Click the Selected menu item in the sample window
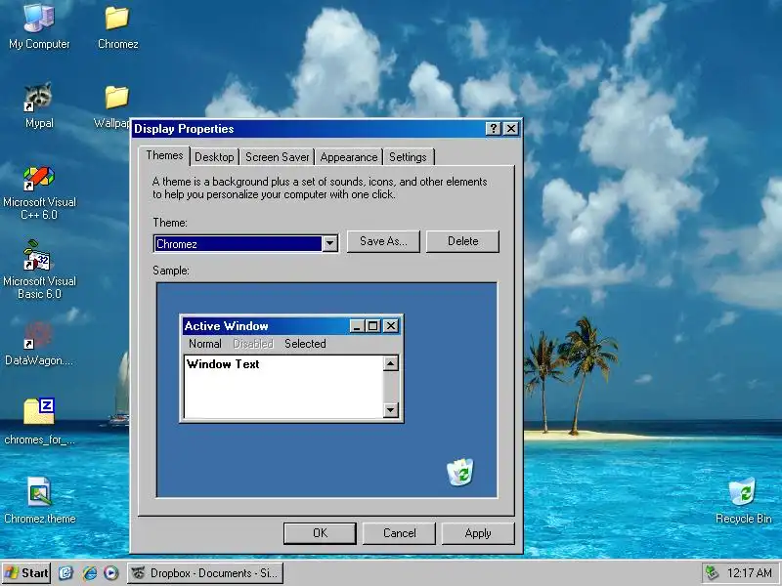Viewport: 782px width, 586px height. 305,344
